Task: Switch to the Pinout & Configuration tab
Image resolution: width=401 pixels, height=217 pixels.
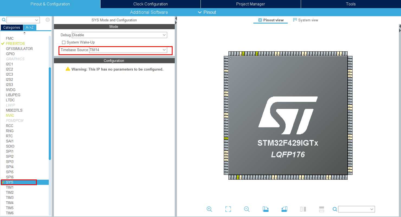Action: point(50,4)
